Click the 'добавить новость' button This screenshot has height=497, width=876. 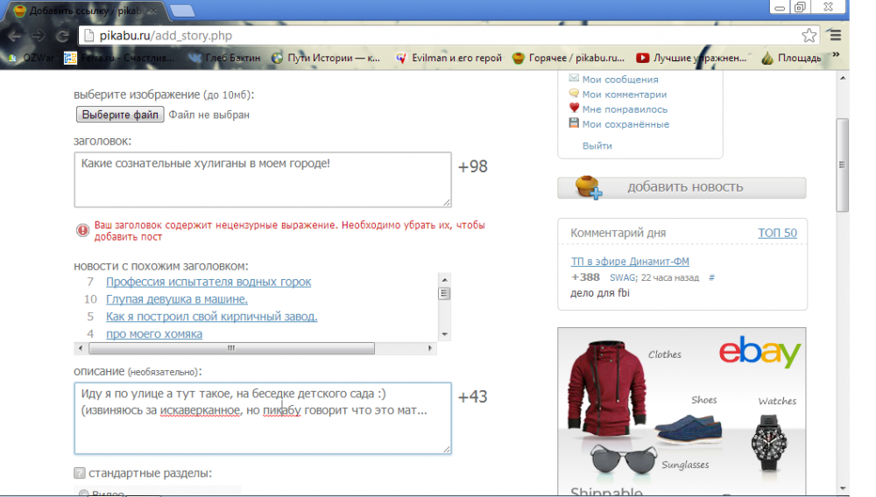(682, 187)
